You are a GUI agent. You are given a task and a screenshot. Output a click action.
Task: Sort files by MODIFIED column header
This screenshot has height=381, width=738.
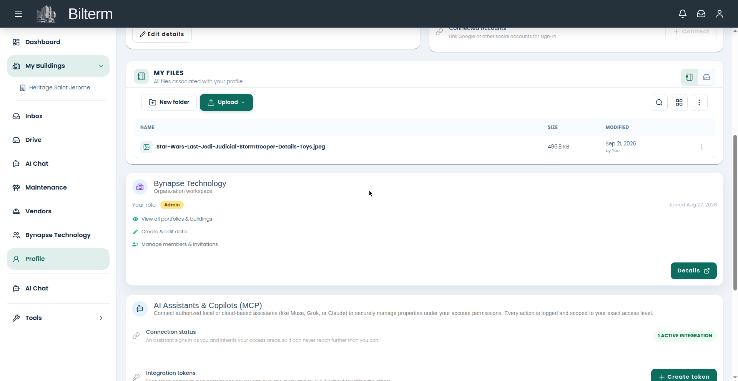click(617, 127)
